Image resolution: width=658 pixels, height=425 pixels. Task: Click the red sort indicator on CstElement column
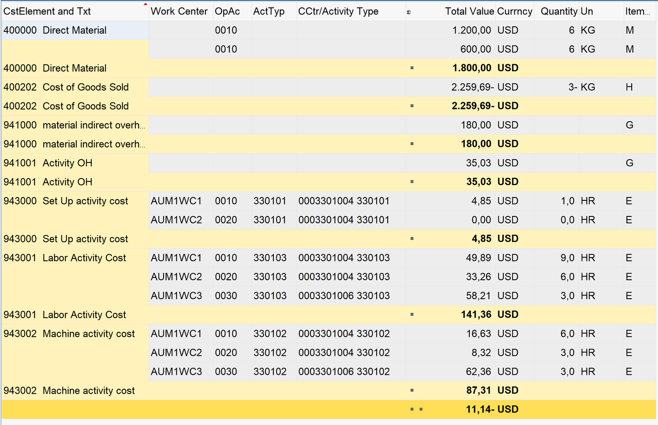[x=146, y=4]
